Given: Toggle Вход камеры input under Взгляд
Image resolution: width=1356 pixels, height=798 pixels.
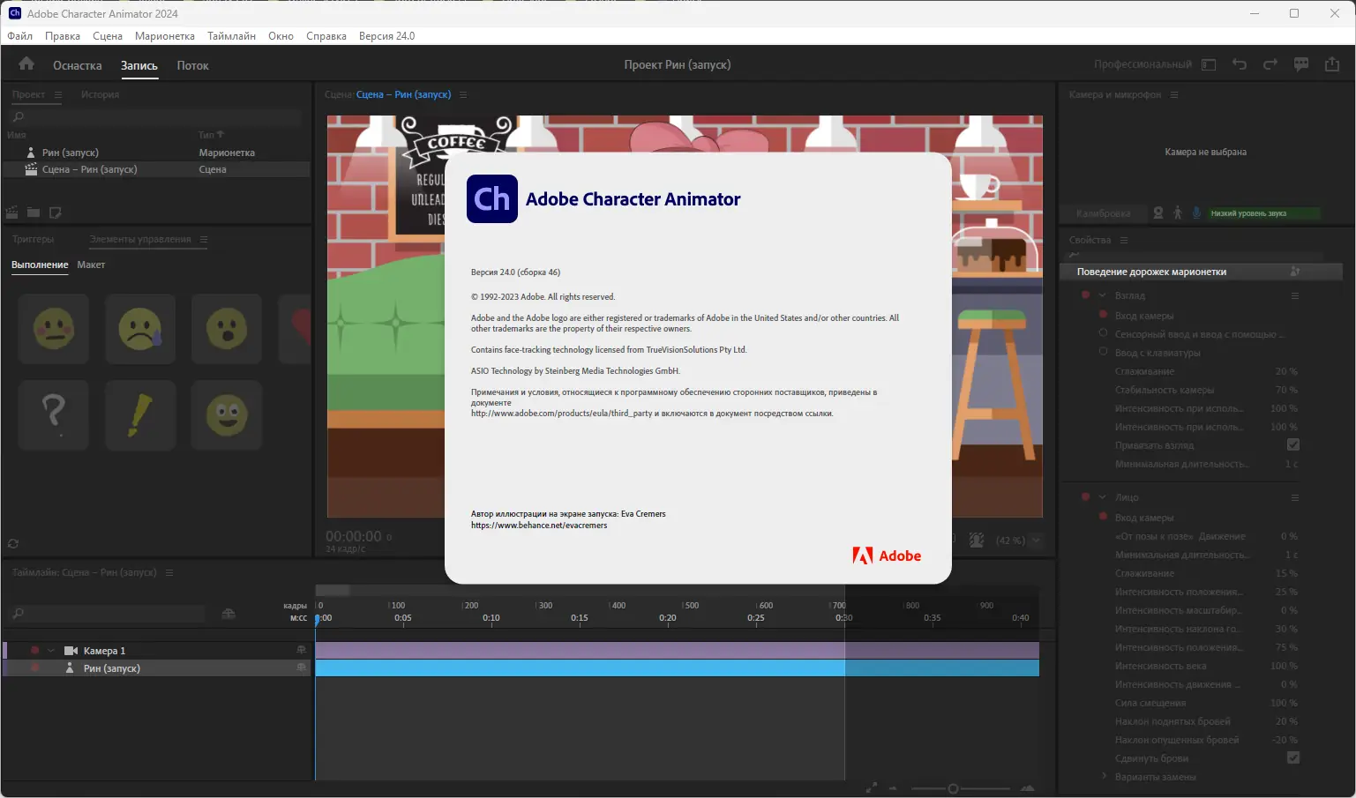Looking at the screenshot, I should [1103, 315].
